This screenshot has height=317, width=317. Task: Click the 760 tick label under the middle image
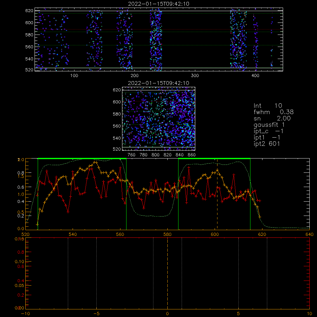tap(132, 155)
